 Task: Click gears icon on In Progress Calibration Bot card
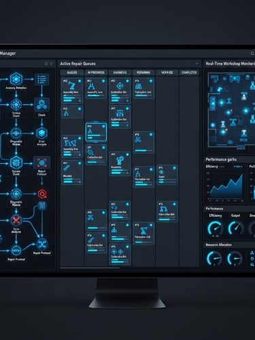click(x=90, y=152)
